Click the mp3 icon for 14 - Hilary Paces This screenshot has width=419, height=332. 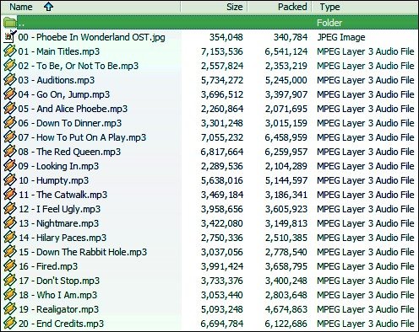pos(9,238)
